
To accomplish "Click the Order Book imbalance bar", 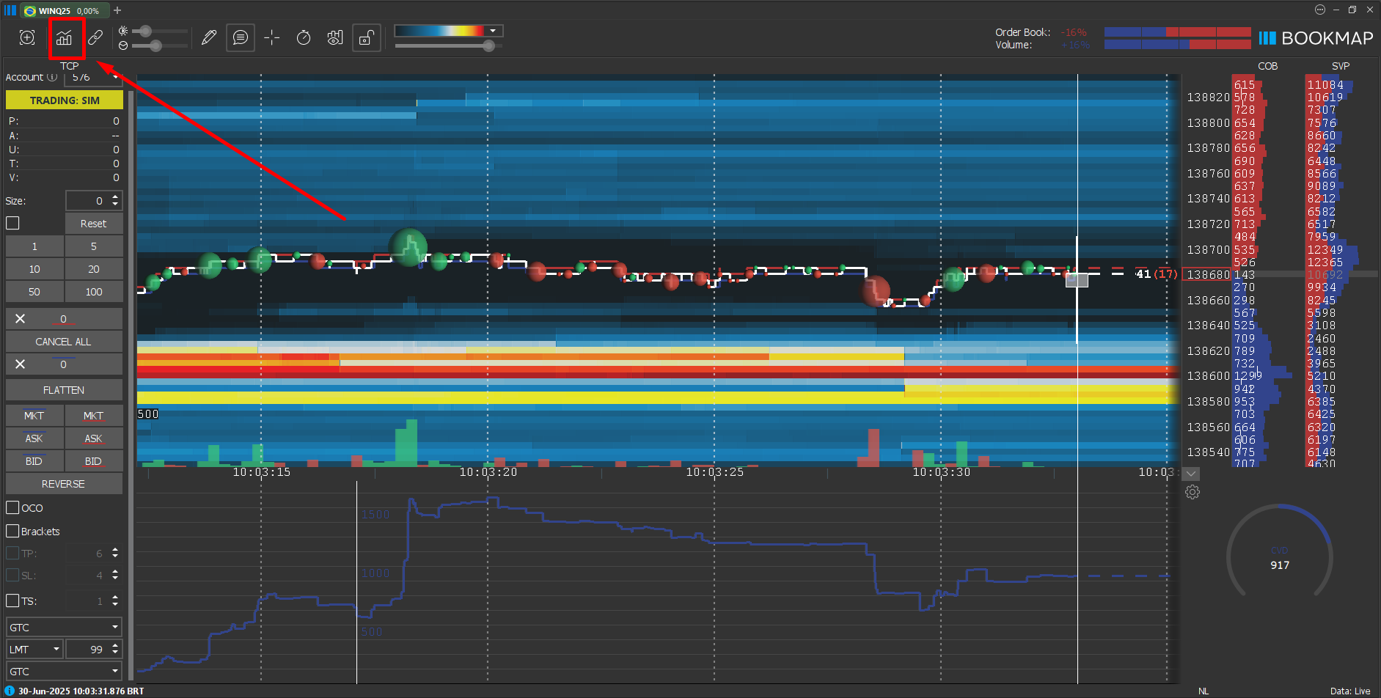I will pyautogui.click(x=1177, y=32).
